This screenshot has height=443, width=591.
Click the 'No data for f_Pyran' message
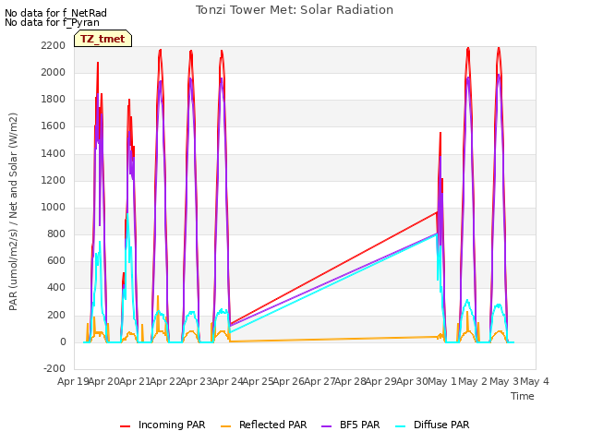[x=52, y=22]
